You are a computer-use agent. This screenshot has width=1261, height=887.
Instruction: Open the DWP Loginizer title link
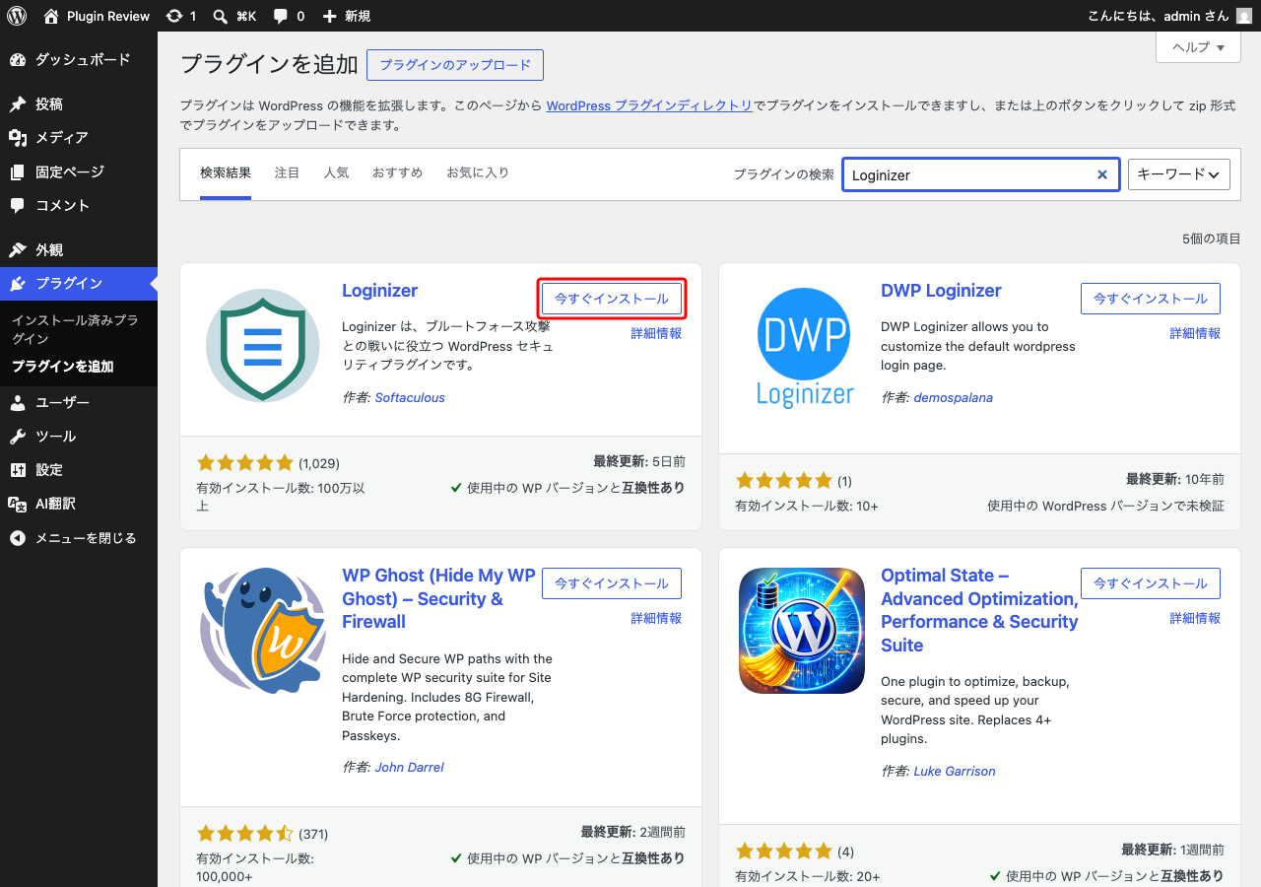pos(941,291)
